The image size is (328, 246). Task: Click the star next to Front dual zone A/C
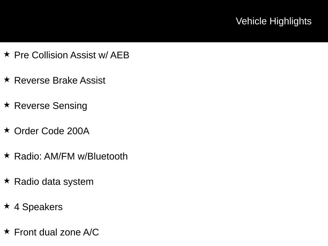click(x=7, y=231)
